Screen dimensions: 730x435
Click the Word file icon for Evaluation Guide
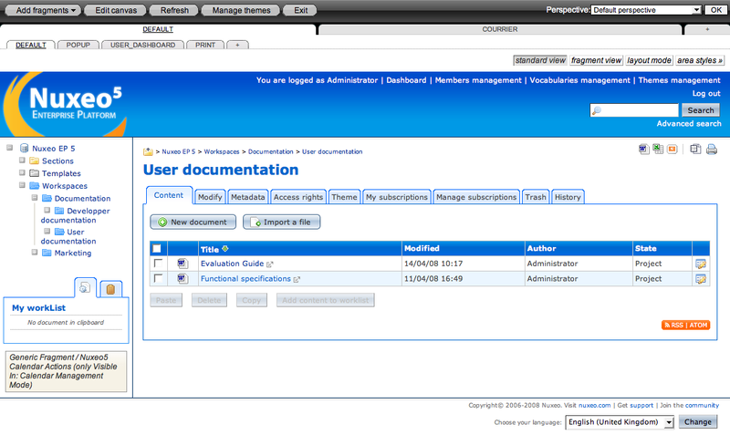tap(182, 264)
